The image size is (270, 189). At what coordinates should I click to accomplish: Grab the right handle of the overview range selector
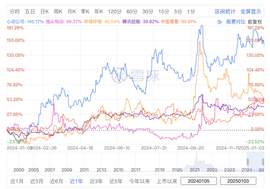263,162
